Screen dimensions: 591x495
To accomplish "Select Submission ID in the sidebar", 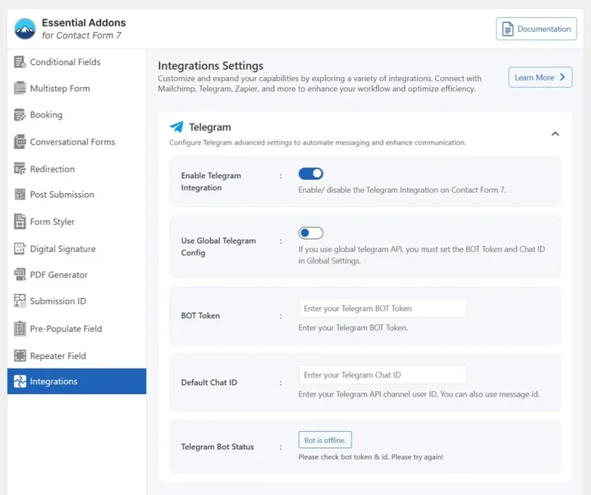I will pyautogui.click(x=76, y=300).
